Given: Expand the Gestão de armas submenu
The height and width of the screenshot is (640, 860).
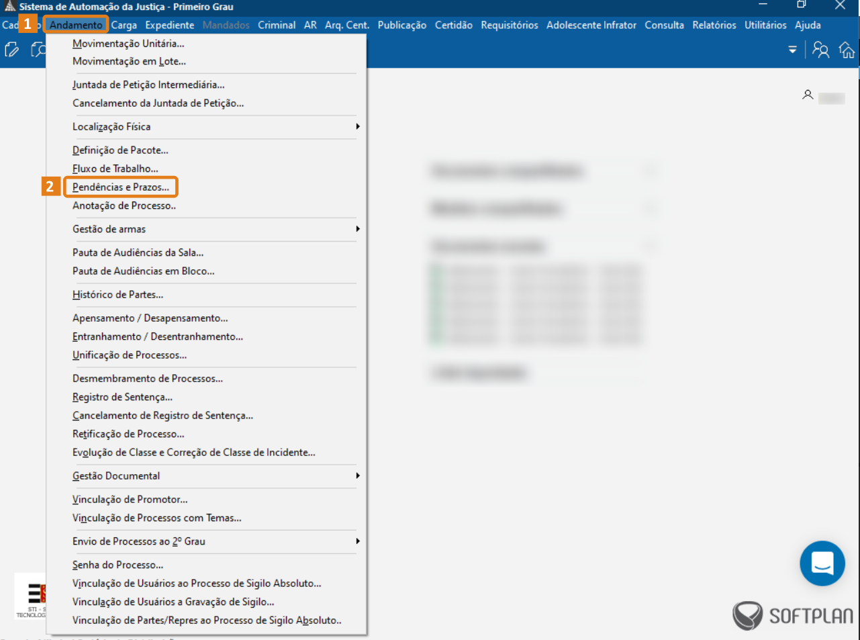Looking at the screenshot, I should [x=215, y=229].
